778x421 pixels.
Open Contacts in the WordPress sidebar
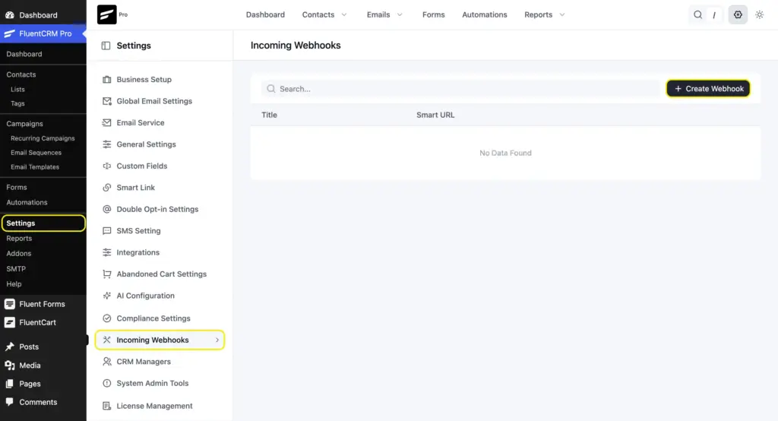click(x=21, y=74)
